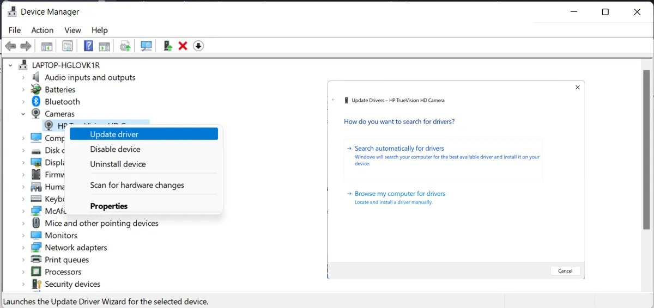Expand the Processors node
Screen dimensions: 654x308
pyautogui.click(x=23, y=272)
